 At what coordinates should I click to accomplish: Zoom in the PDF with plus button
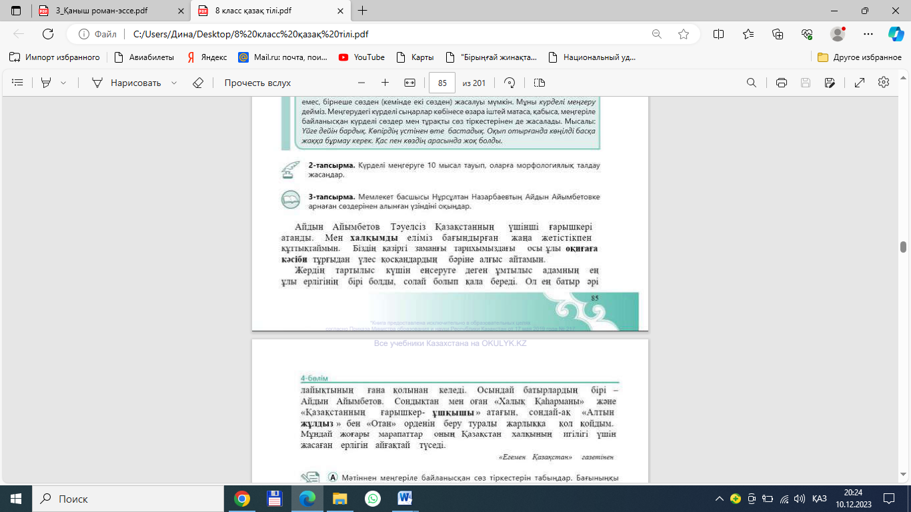pyautogui.click(x=385, y=83)
